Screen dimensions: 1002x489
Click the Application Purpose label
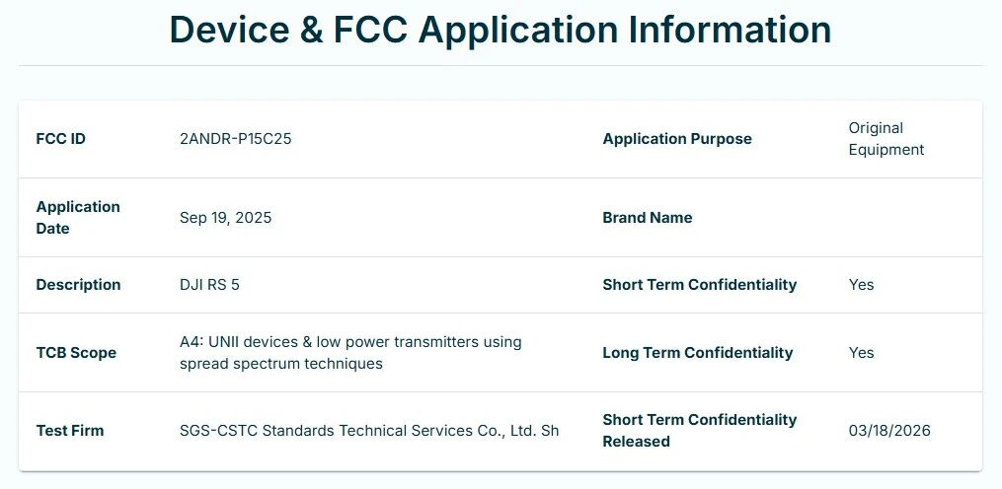point(677,139)
